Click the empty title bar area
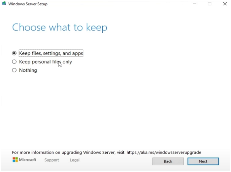The height and width of the screenshot is (172, 231). [x=115, y=4]
